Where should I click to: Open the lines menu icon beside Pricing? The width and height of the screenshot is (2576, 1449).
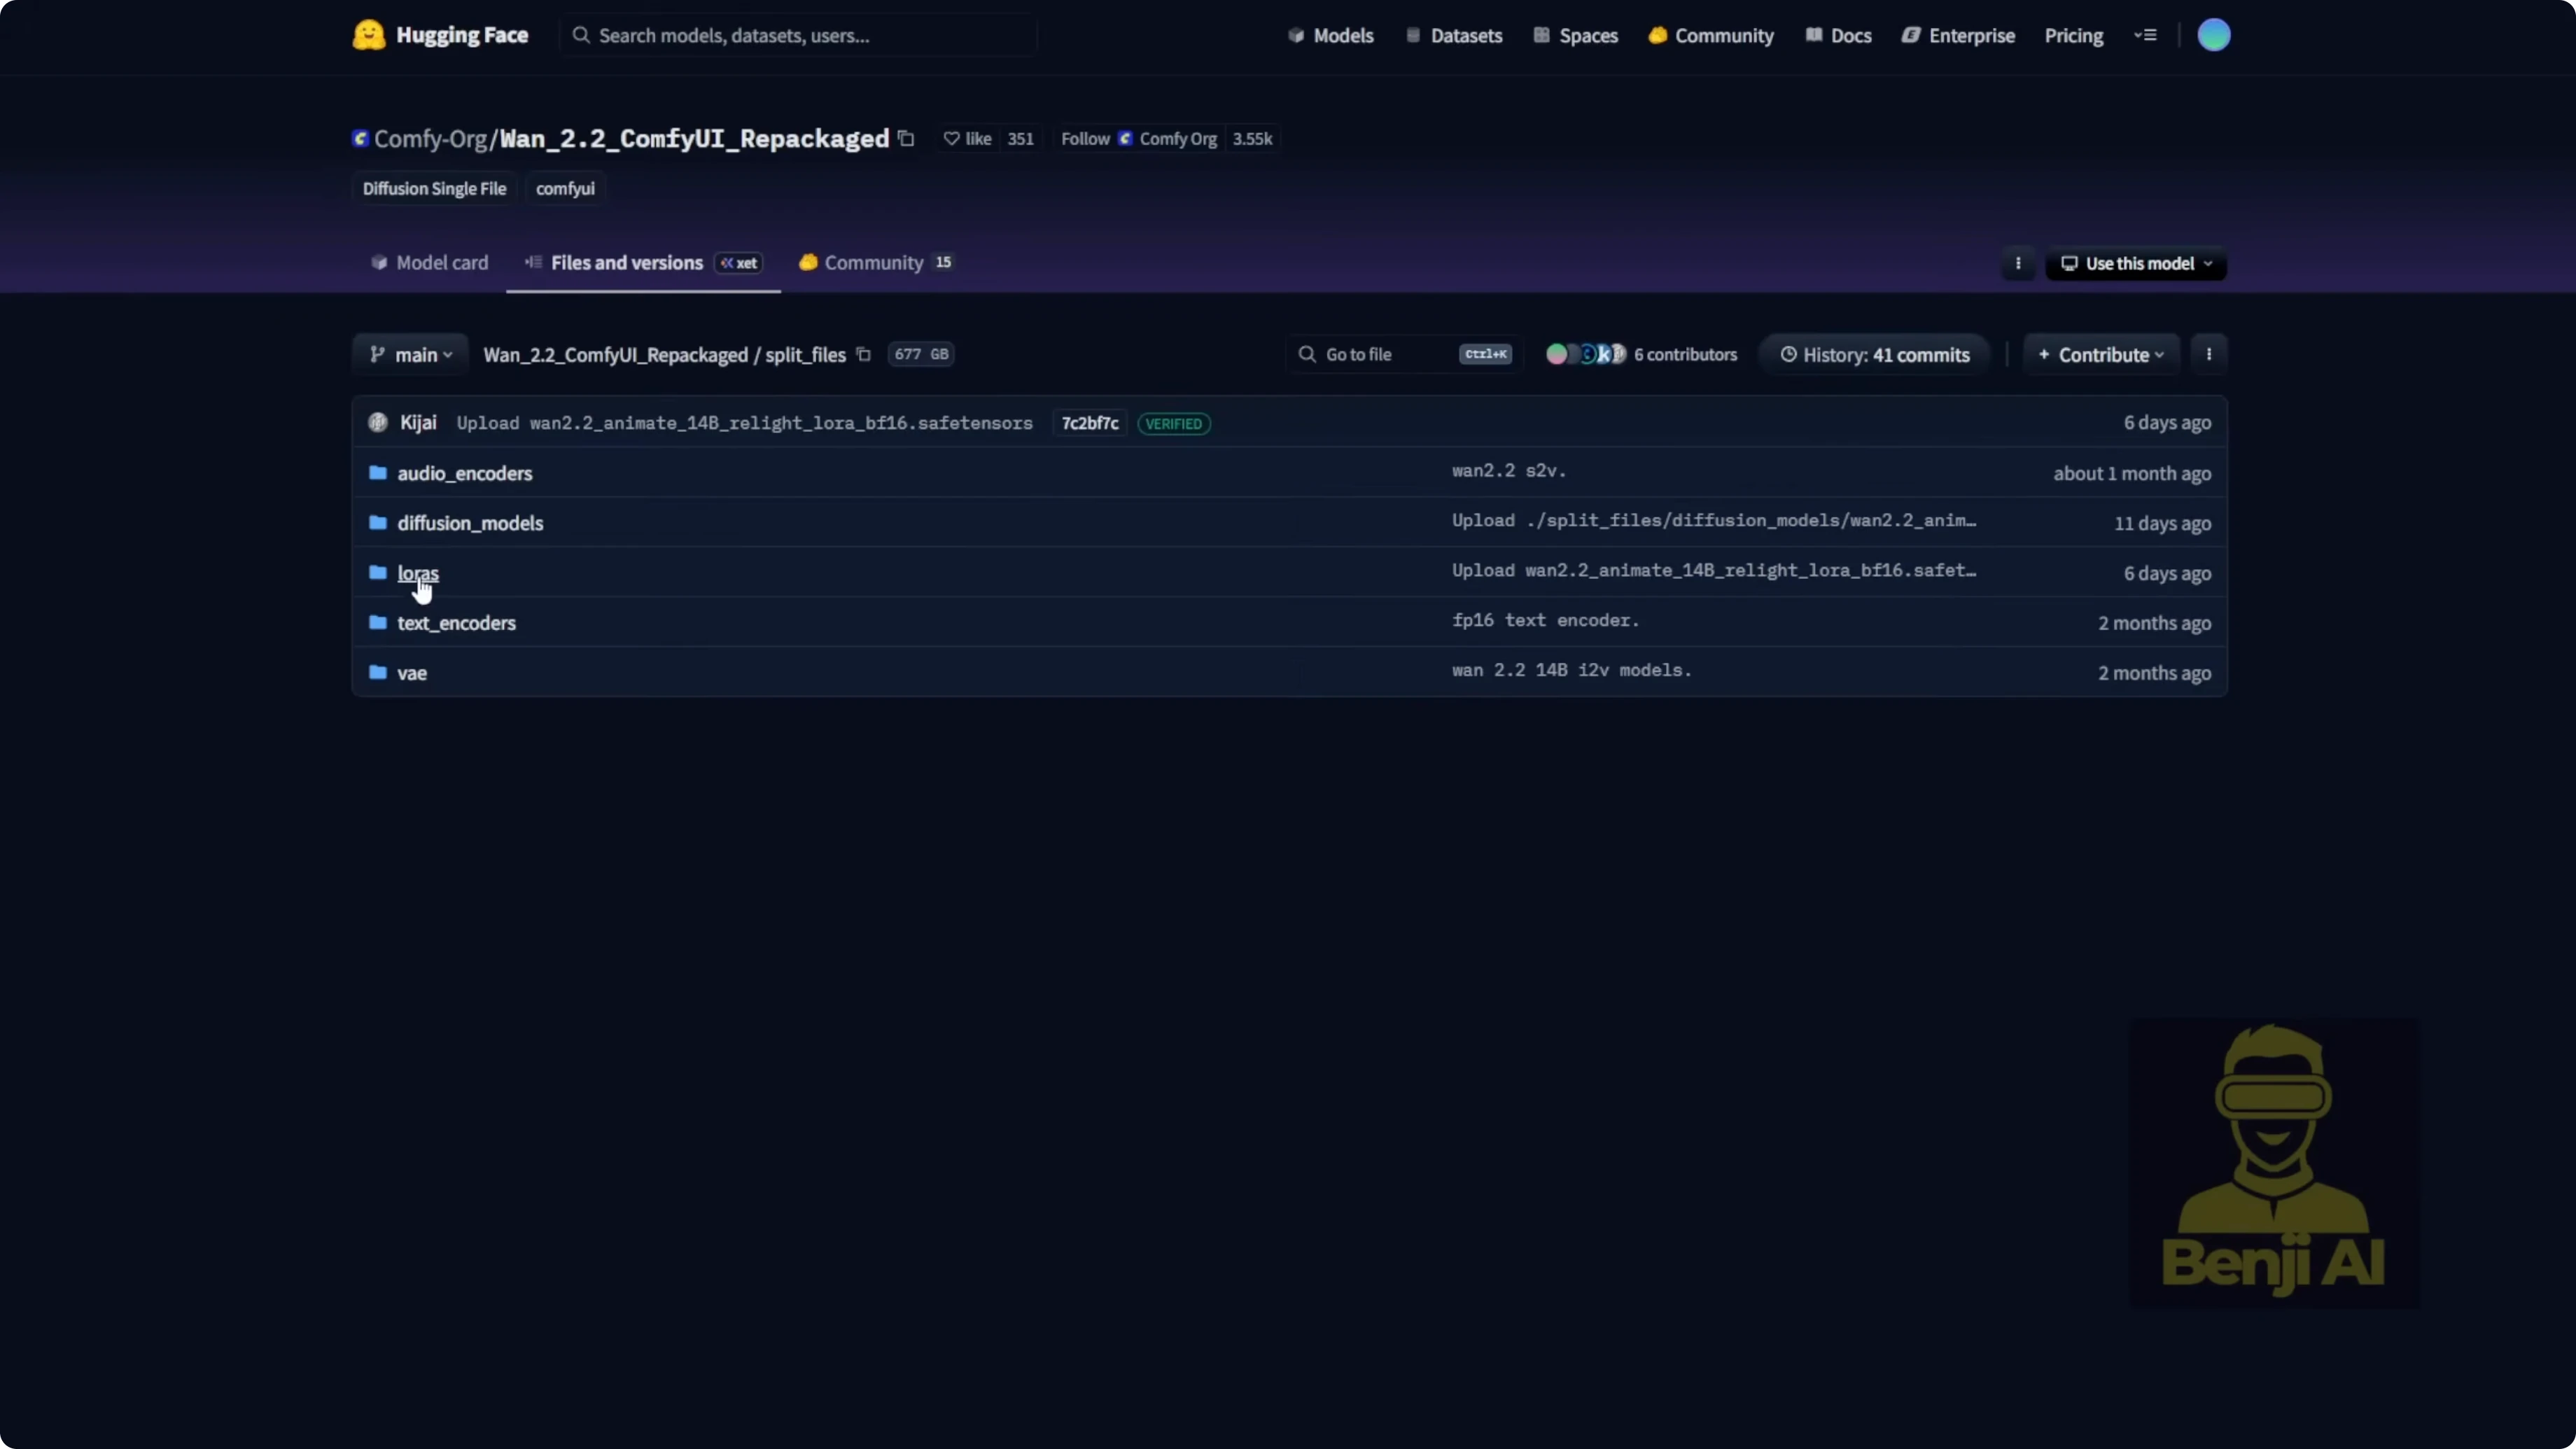(x=2145, y=35)
